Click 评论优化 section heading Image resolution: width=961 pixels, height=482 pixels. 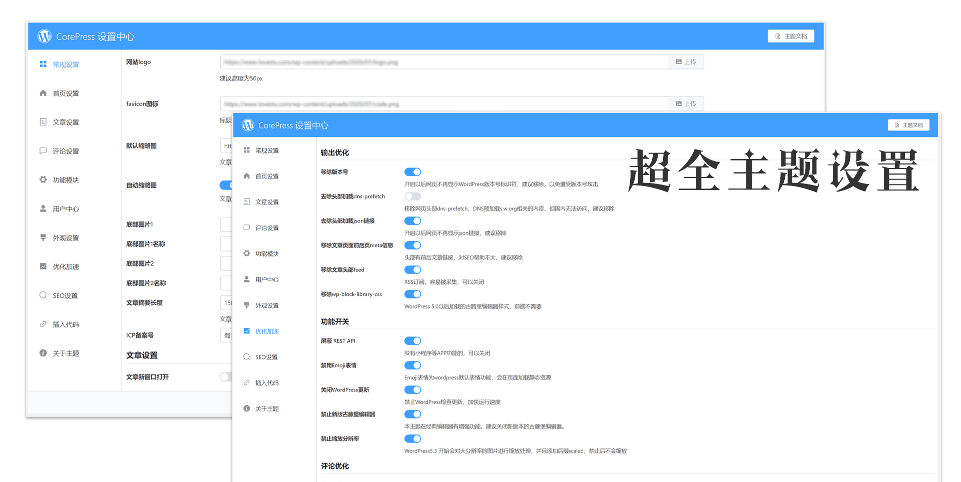(335, 466)
